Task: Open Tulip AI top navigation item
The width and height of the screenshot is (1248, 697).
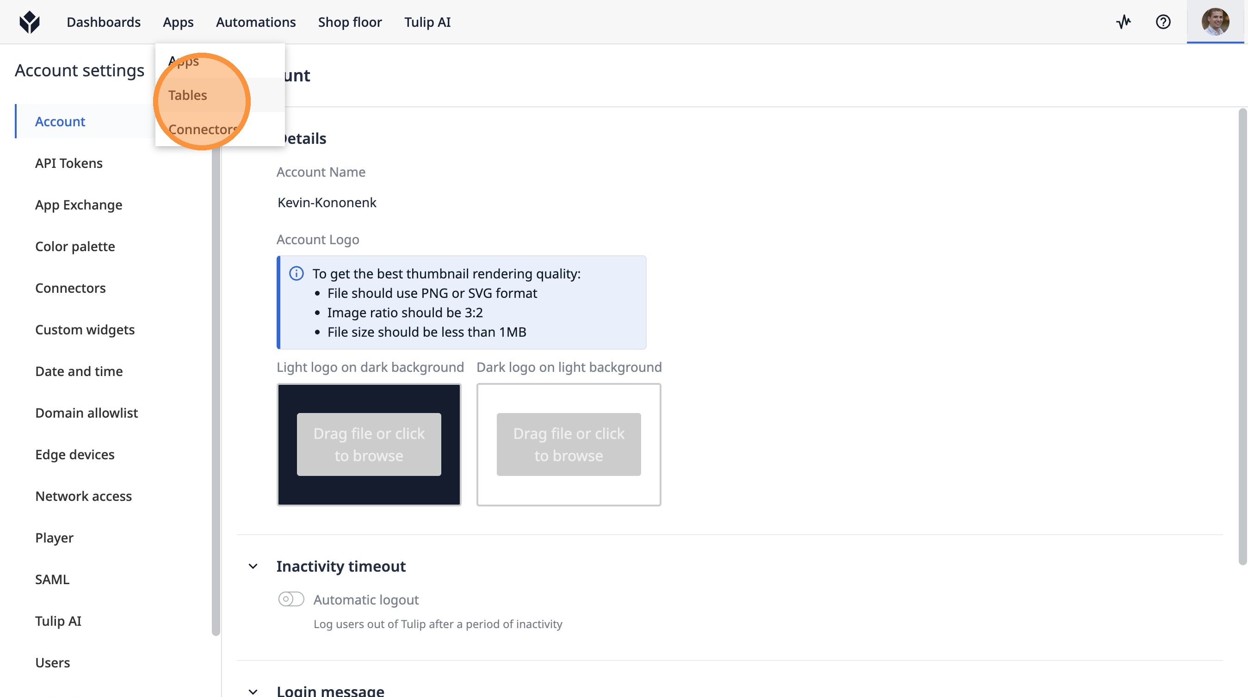Action: point(427,22)
